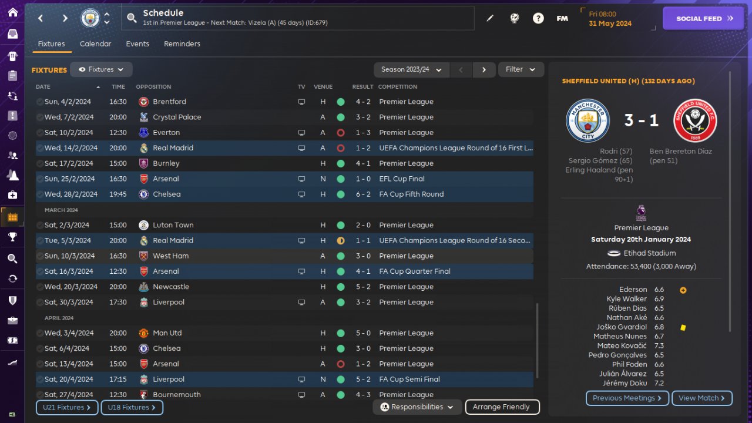
Task: Click the View Match button
Action: coord(701,398)
